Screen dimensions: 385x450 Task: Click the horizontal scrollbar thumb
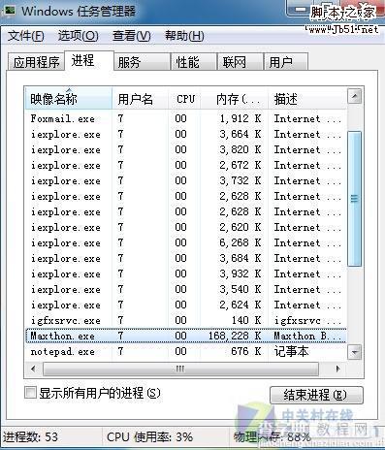tap(180, 369)
